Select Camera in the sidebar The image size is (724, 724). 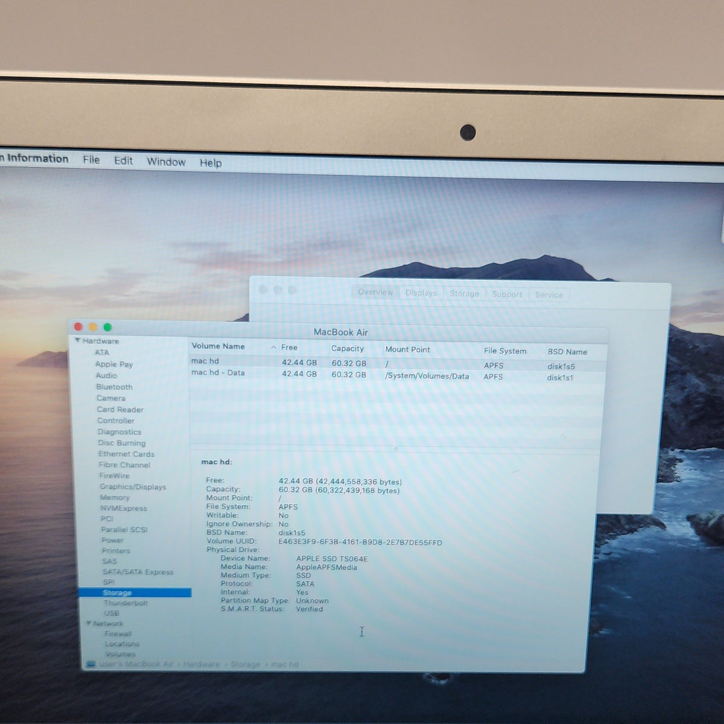coord(111,398)
